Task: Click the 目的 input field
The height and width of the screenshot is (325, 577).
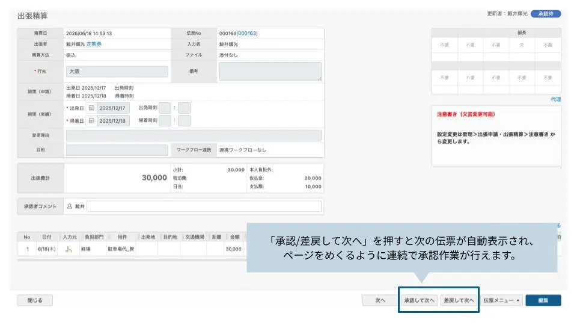Action: [117, 150]
